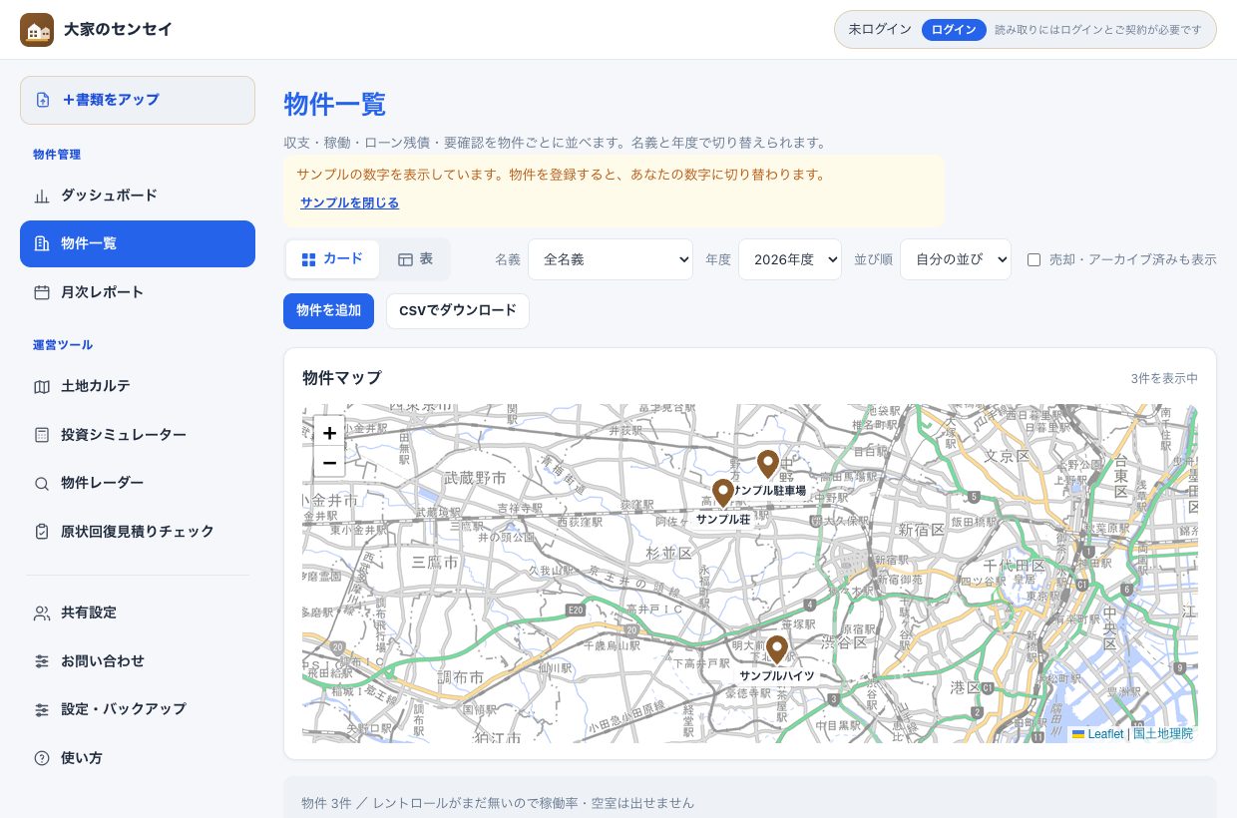
Task: Click the サンプルハイツ map pin
Action: pyautogui.click(x=776, y=650)
